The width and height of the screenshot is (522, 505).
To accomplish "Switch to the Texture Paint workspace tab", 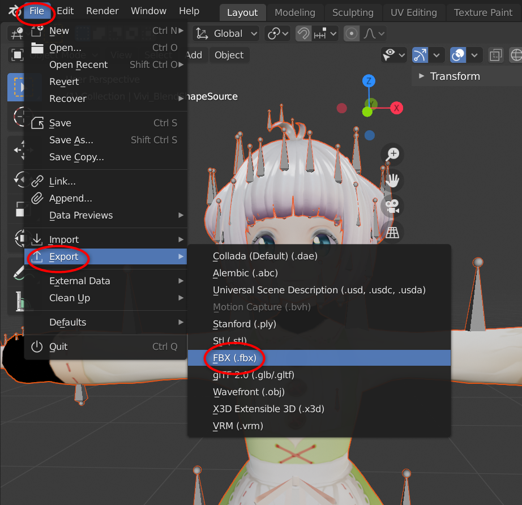I will (x=483, y=12).
